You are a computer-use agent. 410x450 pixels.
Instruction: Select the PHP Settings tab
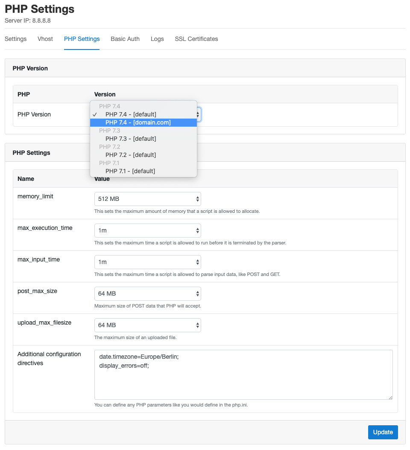[x=82, y=39]
